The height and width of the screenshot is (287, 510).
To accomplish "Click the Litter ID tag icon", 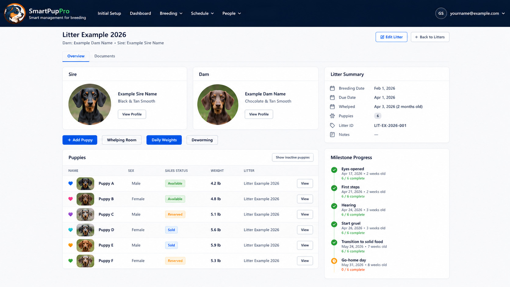I will 332,125.
